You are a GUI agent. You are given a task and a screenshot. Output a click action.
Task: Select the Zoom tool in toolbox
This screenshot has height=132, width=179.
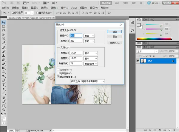tap(4, 110)
